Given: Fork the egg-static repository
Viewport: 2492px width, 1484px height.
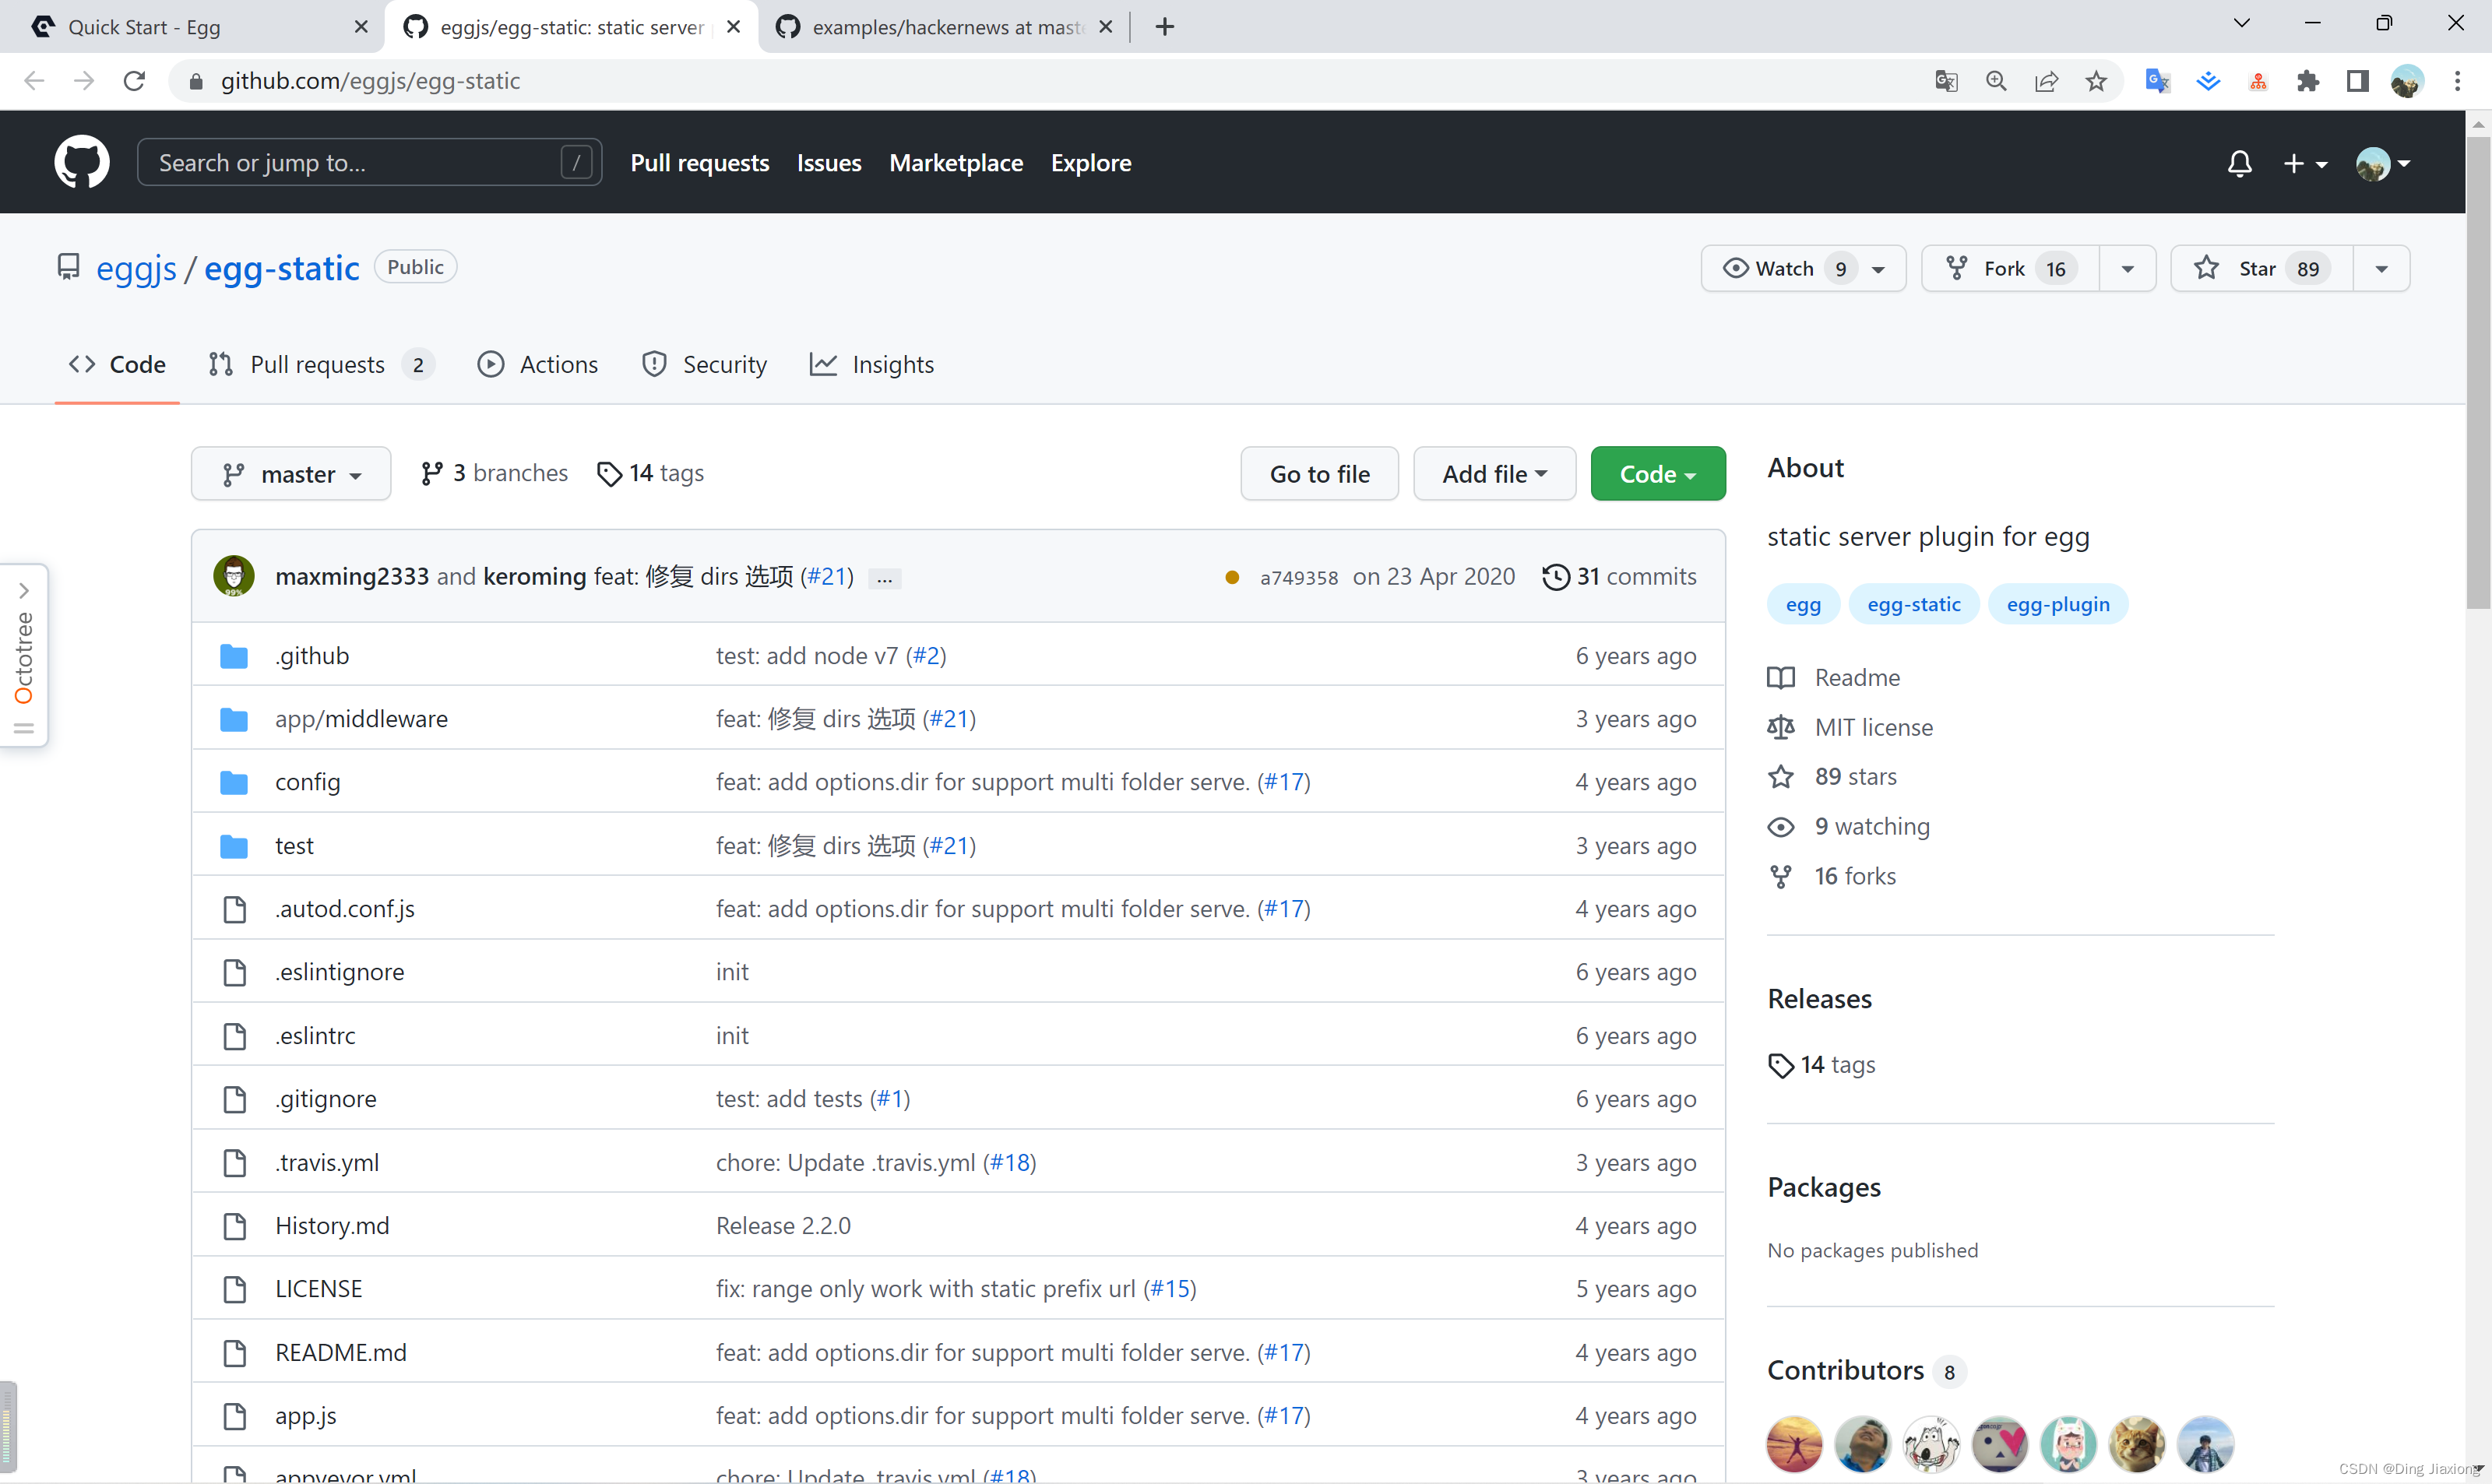Looking at the screenshot, I should [2011, 268].
